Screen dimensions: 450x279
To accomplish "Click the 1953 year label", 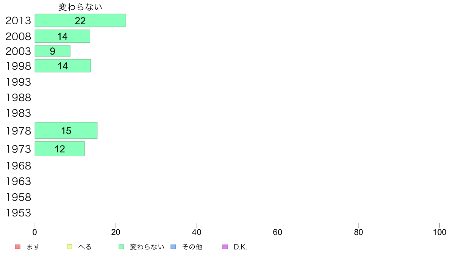I will coord(18,213).
